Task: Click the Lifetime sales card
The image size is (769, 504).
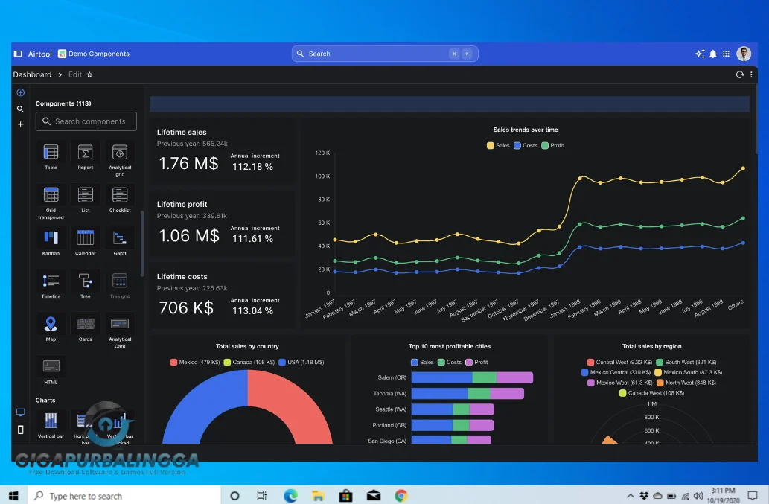Action: pyautogui.click(x=222, y=151)
